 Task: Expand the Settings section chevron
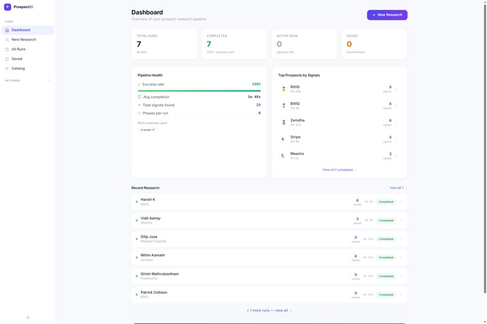pos(49,81)
